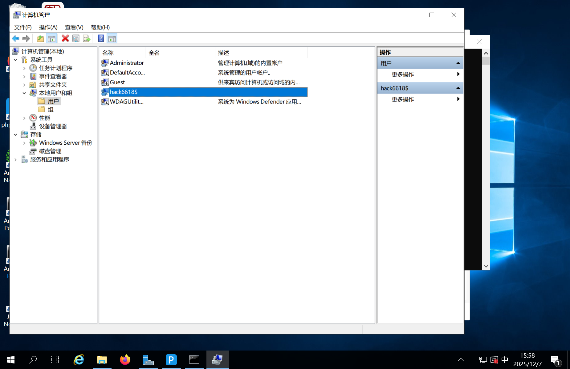570x369 pixels.
Task: Click the Forward arrow toolbar icon
Action: click(x=26, y=38)
